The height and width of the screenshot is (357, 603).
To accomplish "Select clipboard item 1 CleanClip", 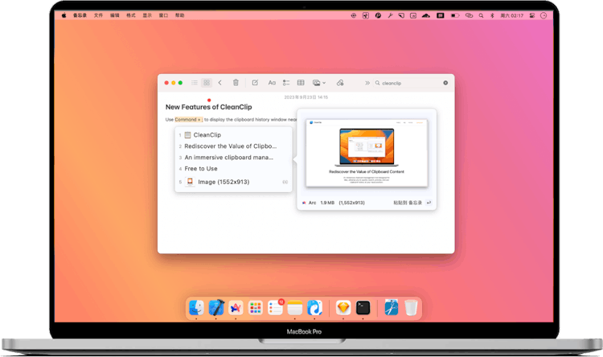I will tap(233, 135).
